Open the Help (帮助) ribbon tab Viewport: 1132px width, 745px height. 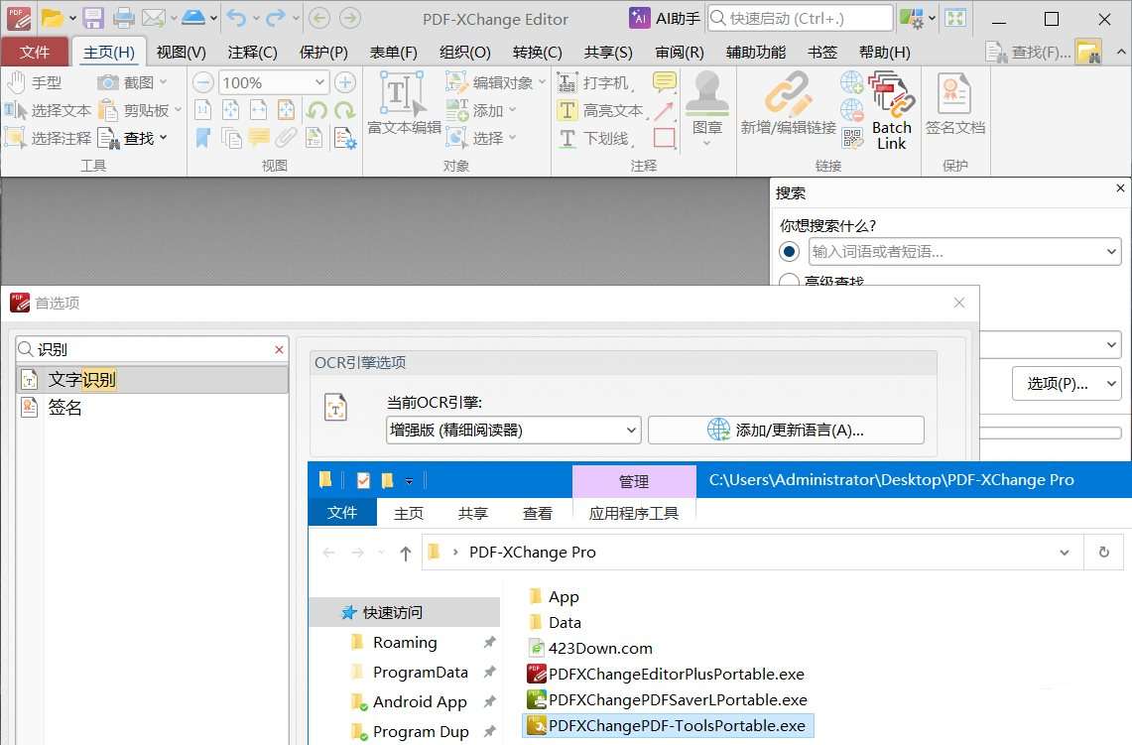tap(884, 52)
